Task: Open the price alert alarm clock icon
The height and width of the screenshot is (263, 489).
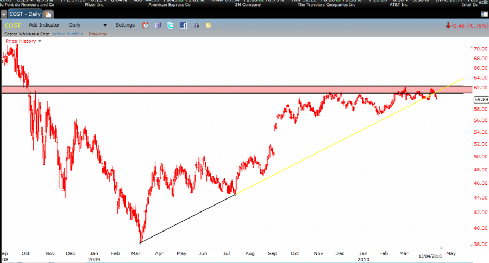Action: tap(145, 25)
